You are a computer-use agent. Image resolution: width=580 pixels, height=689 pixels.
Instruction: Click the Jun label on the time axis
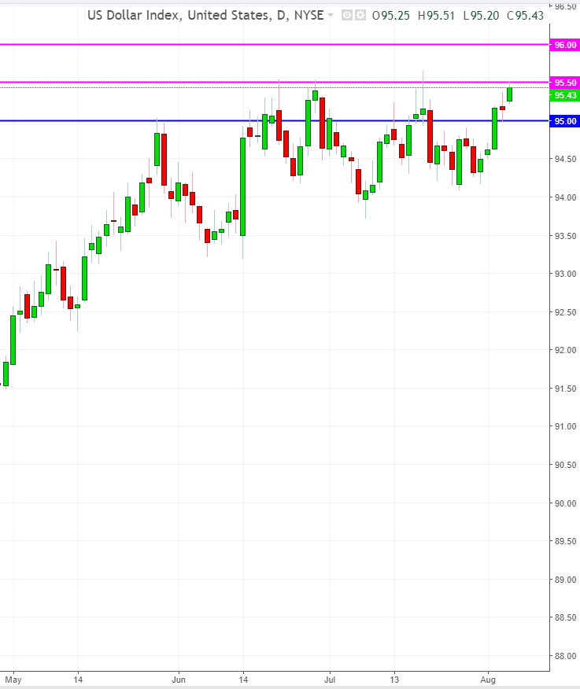coord(179,677)
